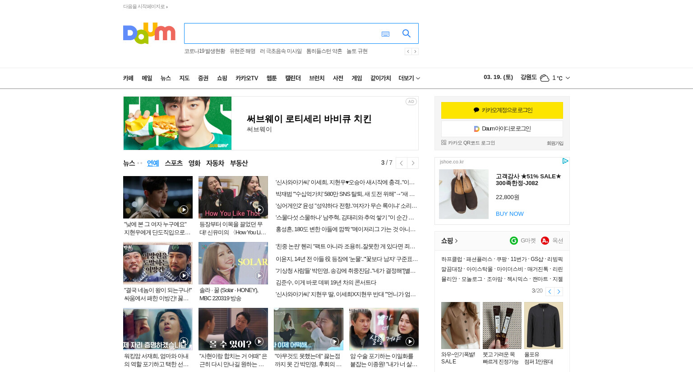Image resolution: width=693 pixels, height=372 pixels.
Task: Show next trending search terms
Action: (415, 51)
